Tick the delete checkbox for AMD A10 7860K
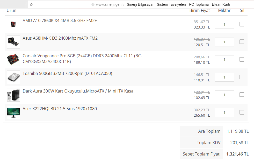 point(242,24)
